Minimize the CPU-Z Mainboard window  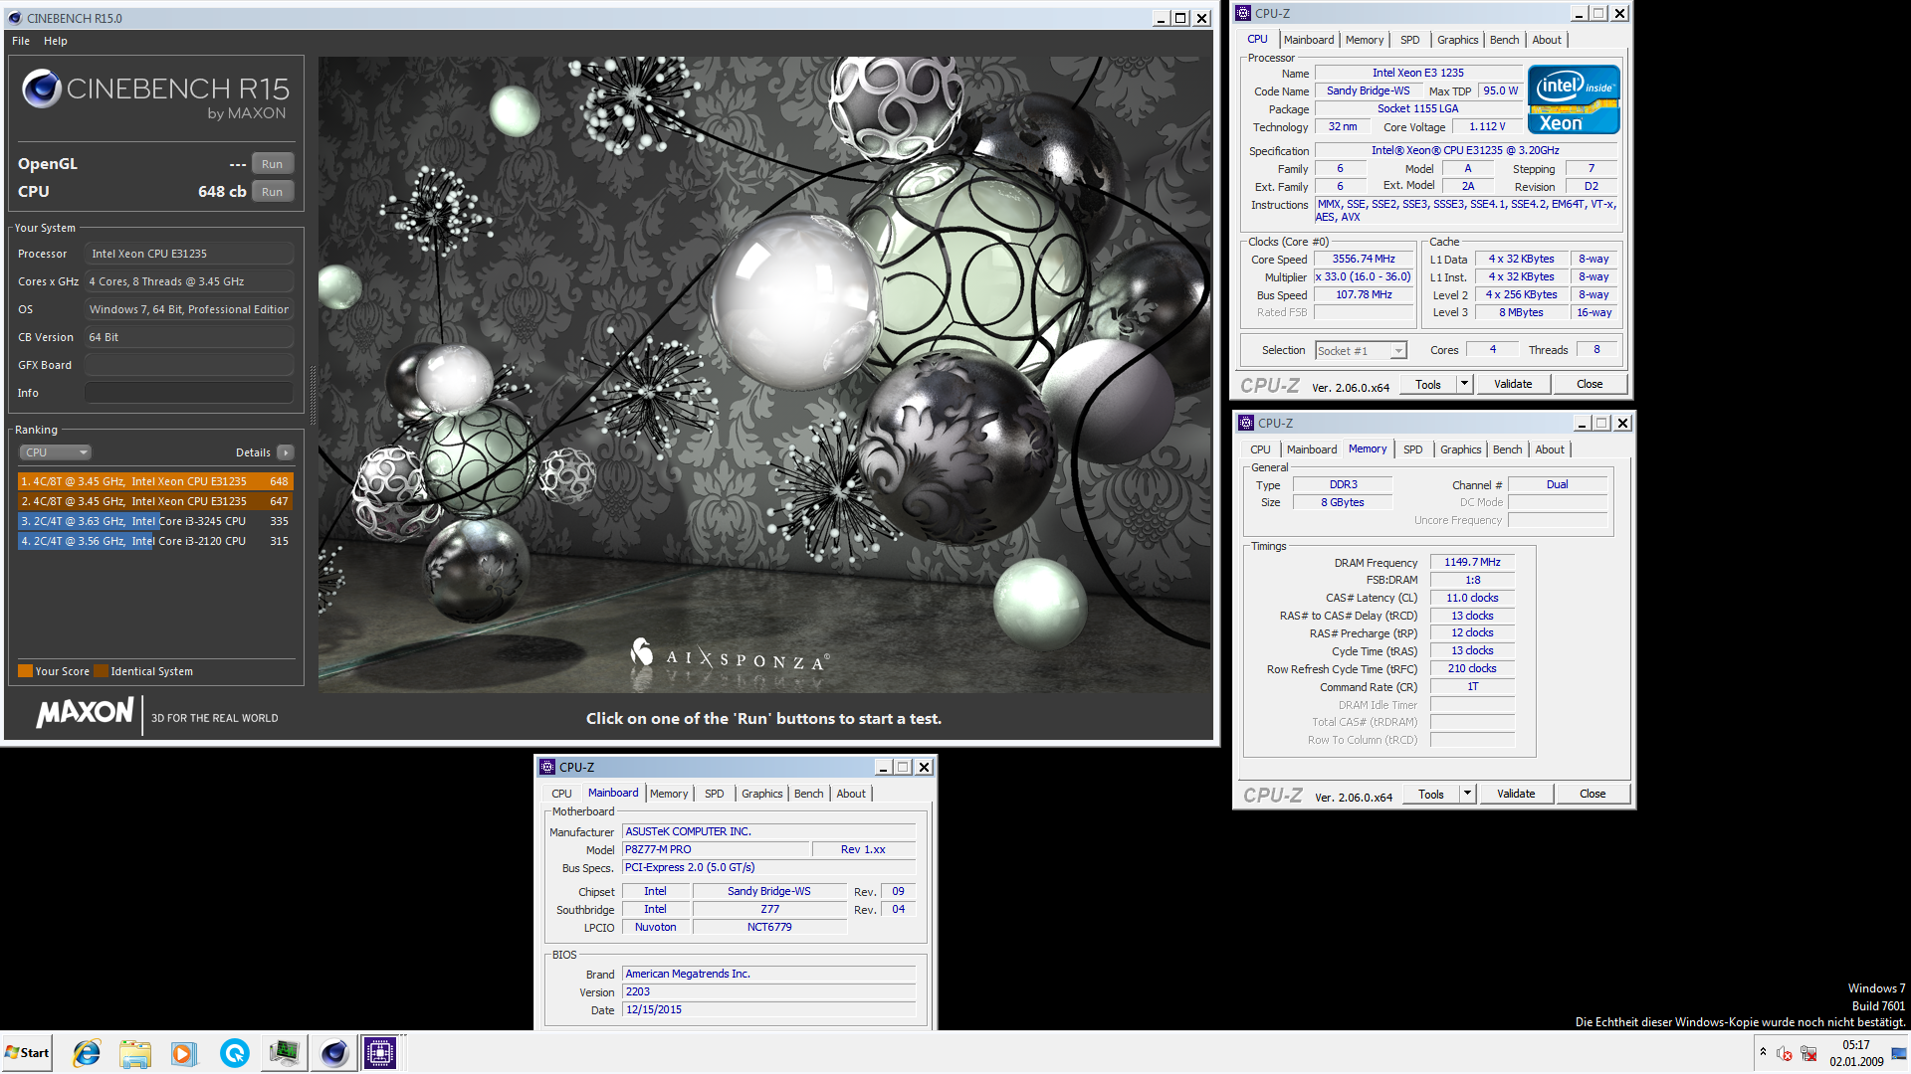coord(882,767)
